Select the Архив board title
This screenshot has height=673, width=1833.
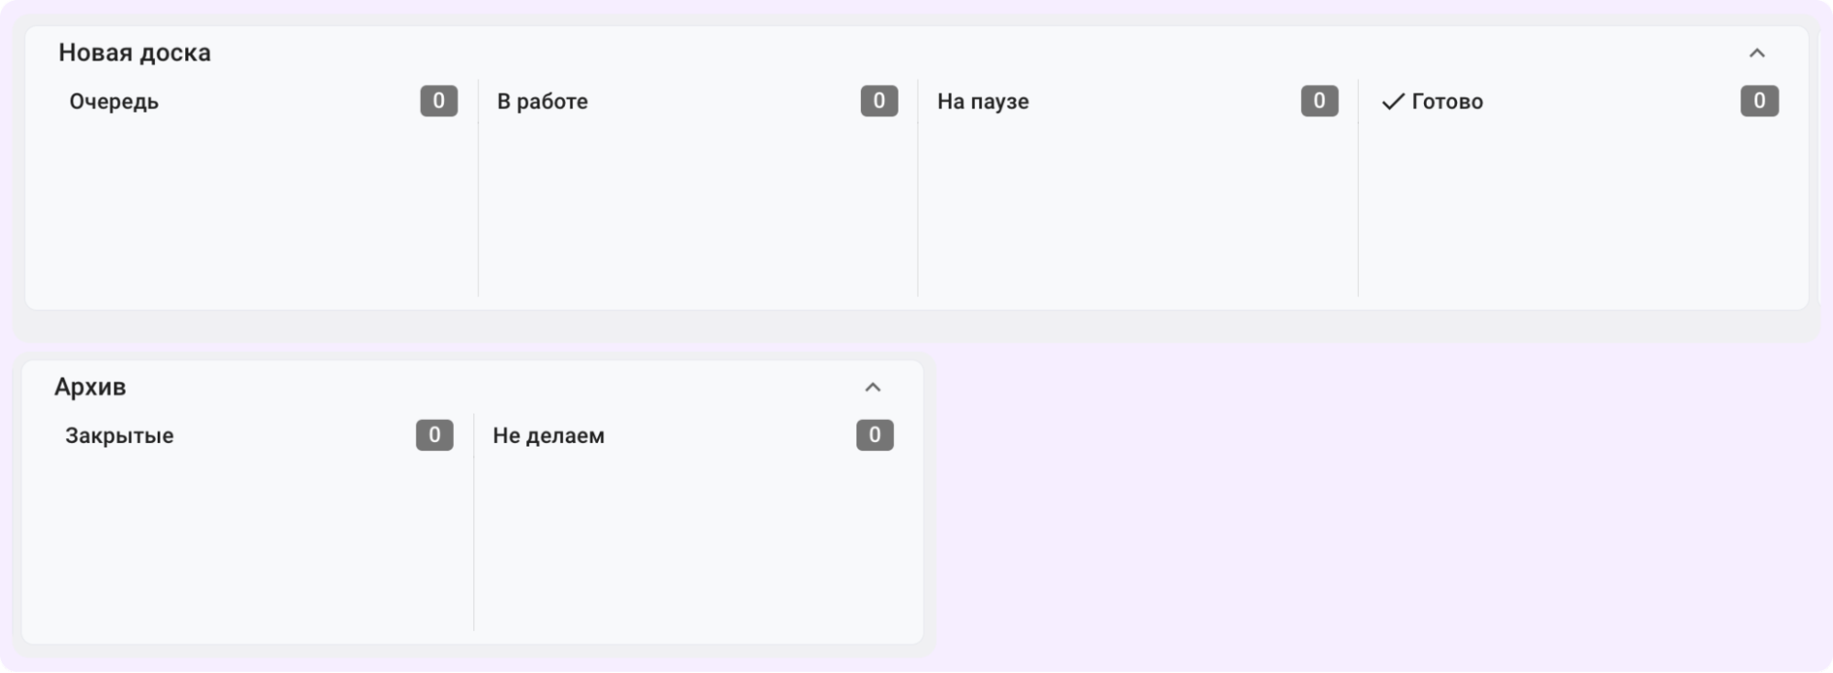point(90,387)
